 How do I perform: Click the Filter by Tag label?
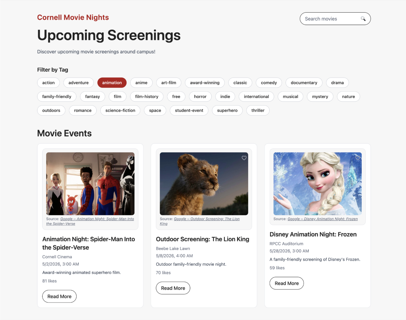(53, 70)
